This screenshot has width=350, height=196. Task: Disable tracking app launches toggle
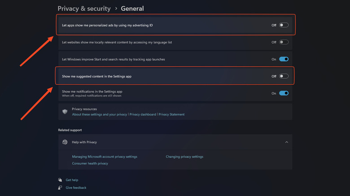point(284,59)
